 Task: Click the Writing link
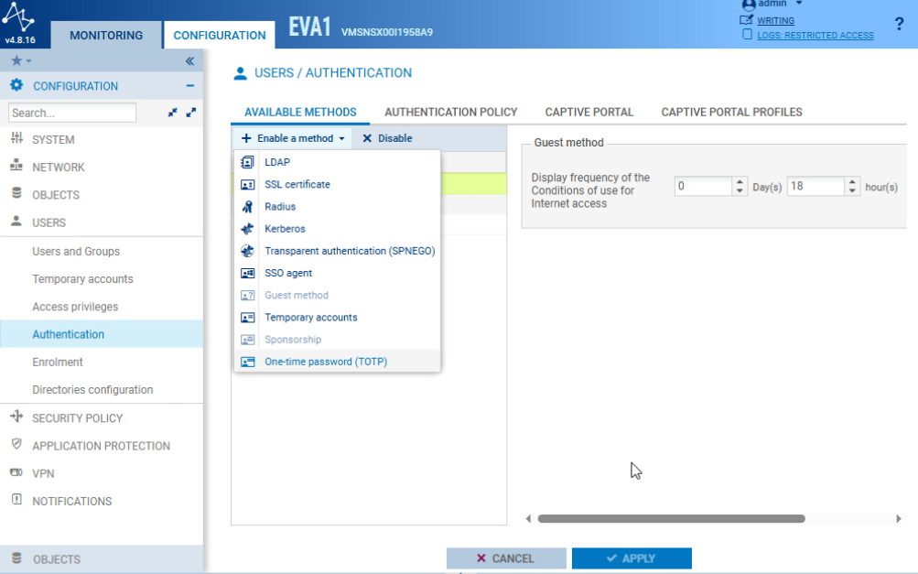coord(776,20)
